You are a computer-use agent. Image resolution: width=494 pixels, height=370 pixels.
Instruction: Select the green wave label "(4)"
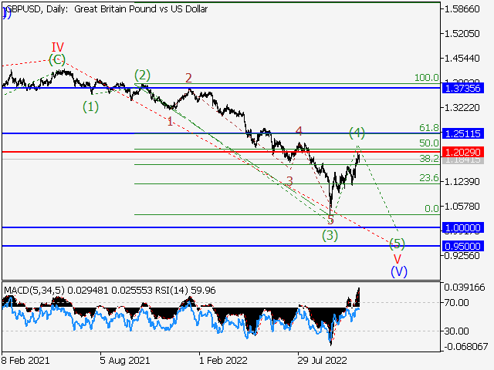pos(357,133)
